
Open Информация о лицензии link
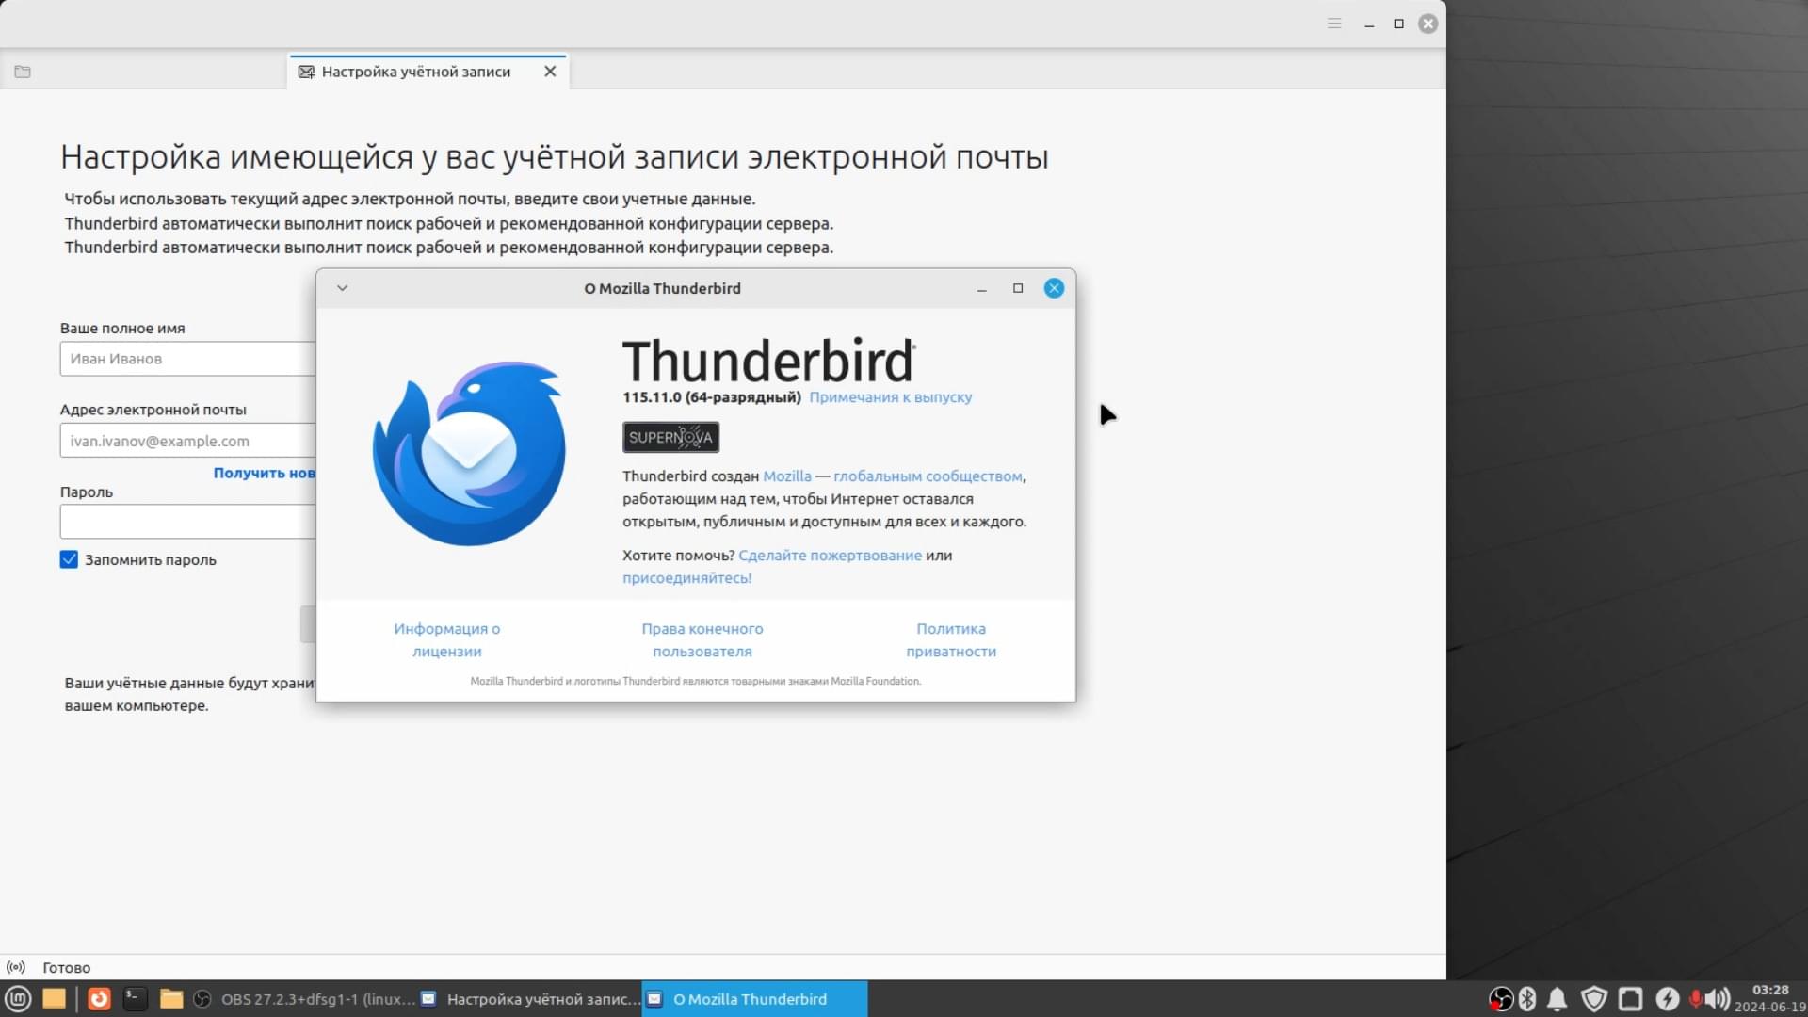click(447, 640)
